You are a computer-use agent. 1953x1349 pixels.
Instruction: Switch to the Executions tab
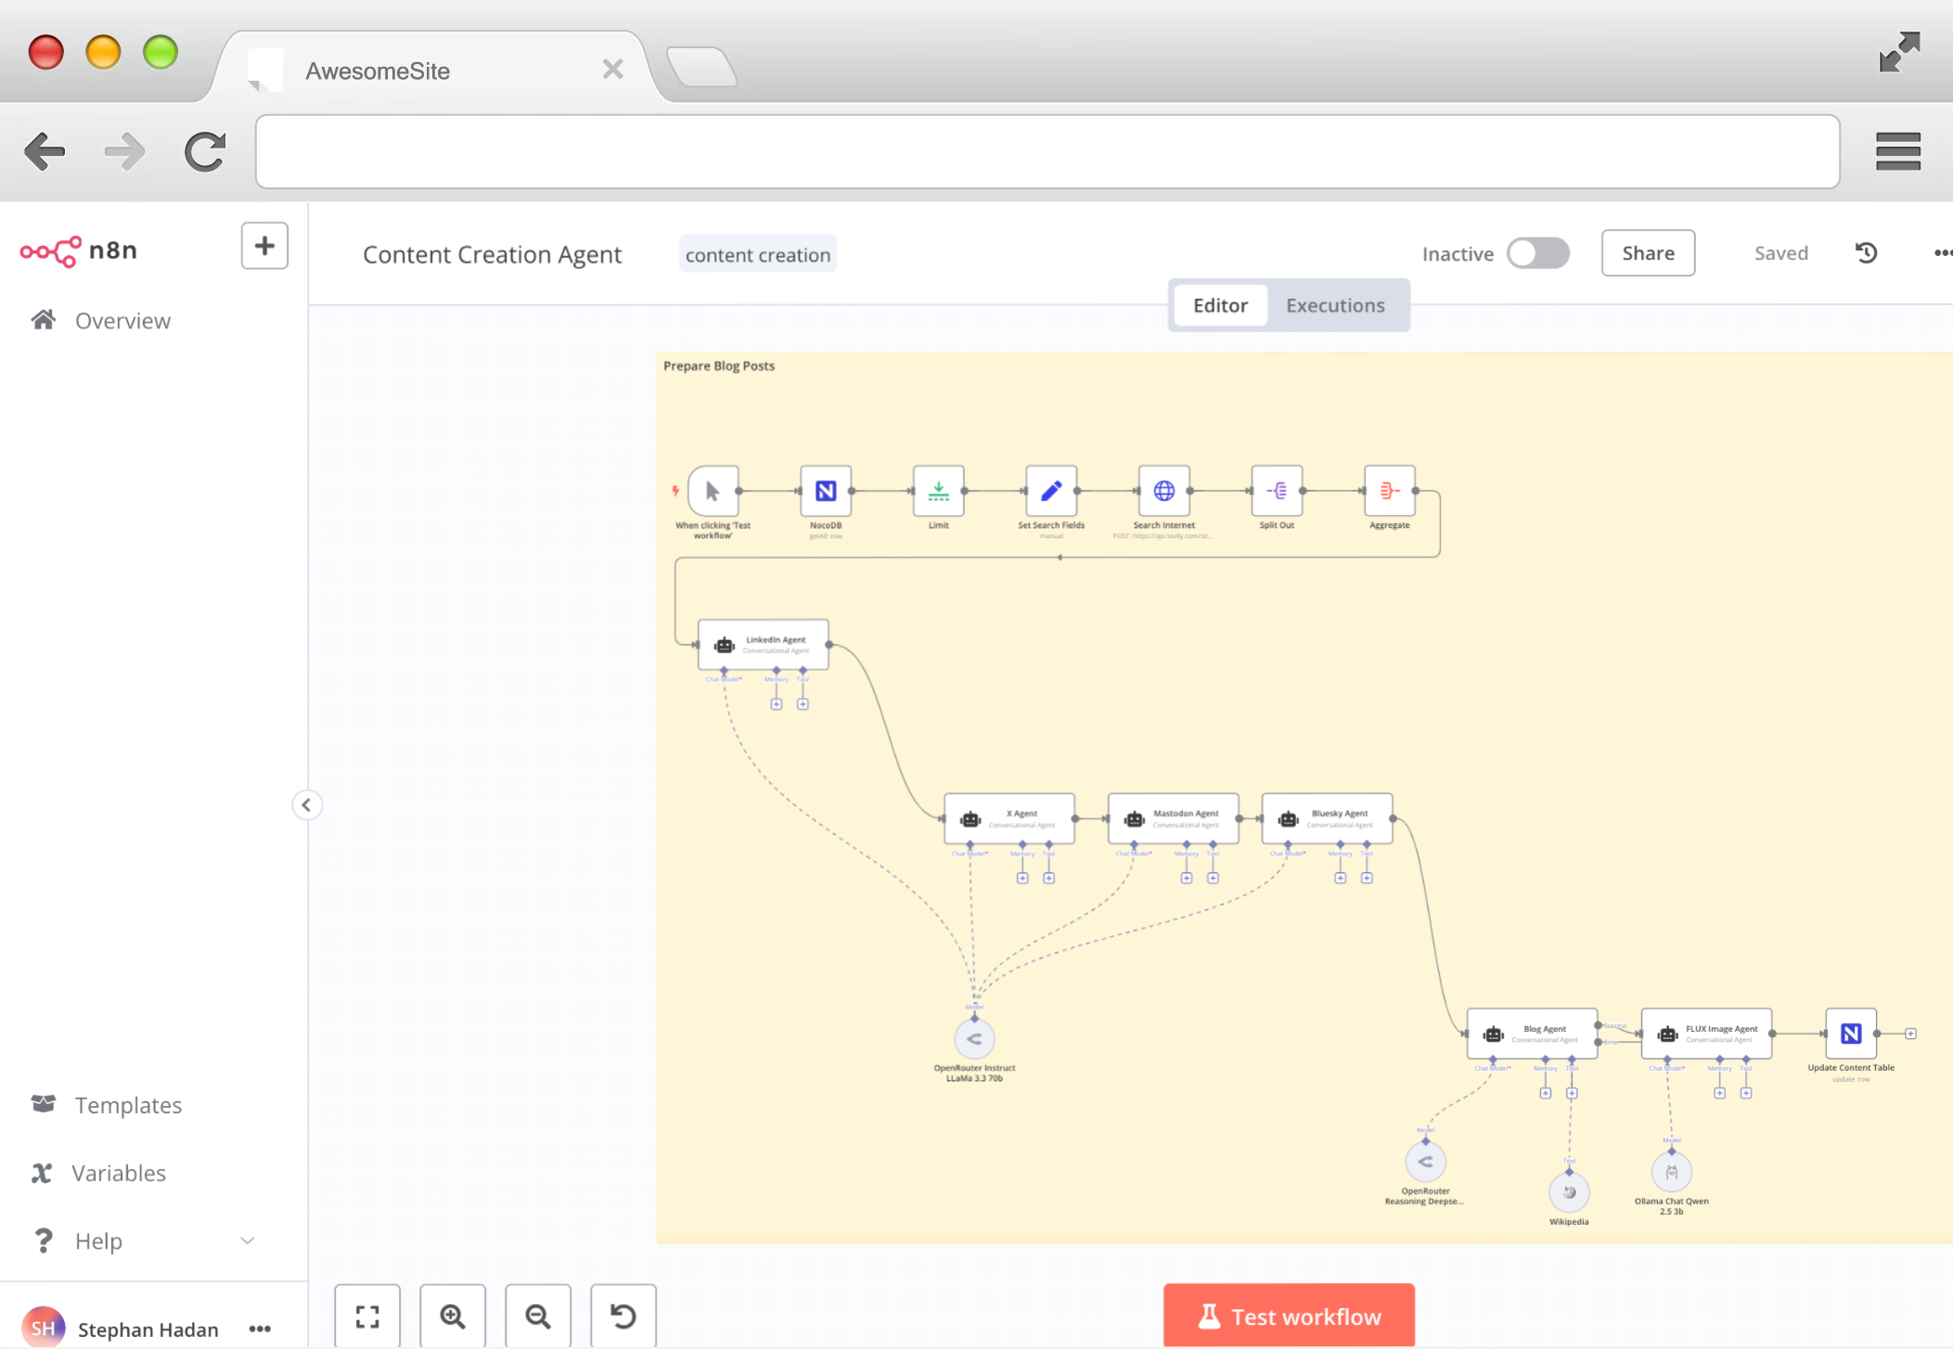pyautogui.click(x=1334, y=305)
